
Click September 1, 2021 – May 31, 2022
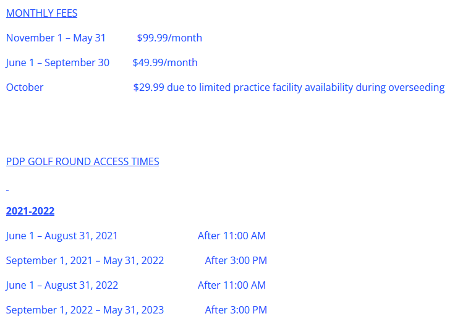(85, 260)
